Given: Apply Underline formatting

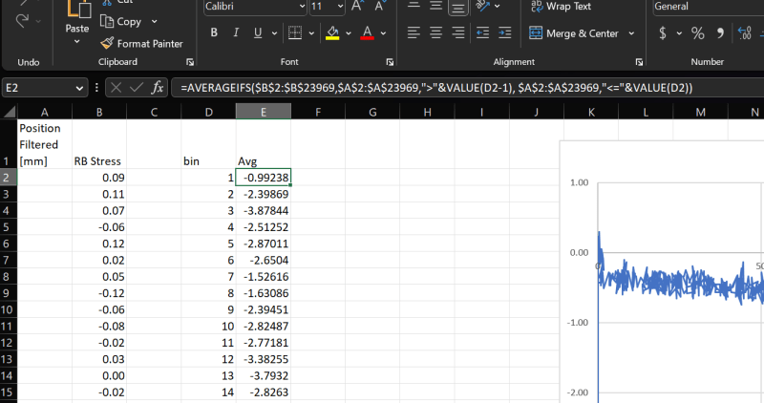Looking at the screenshot, I should pyautogui.click(x=258, y=32).
